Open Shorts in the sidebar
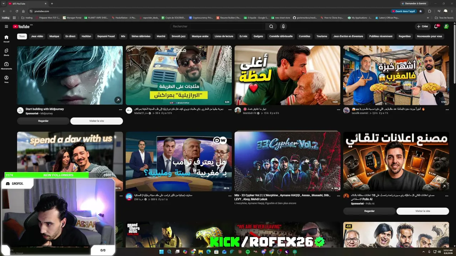 [x=6, y=52]
